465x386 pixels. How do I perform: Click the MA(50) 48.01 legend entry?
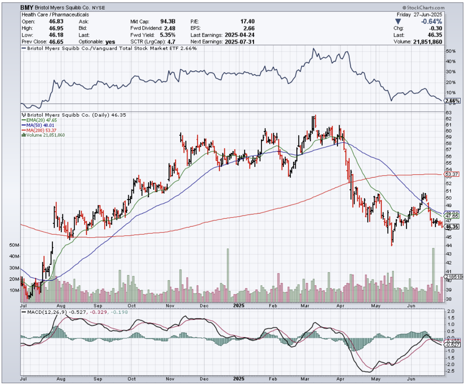click(38, 125)
